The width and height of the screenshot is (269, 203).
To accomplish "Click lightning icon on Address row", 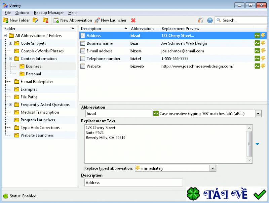I will [263, 36].
